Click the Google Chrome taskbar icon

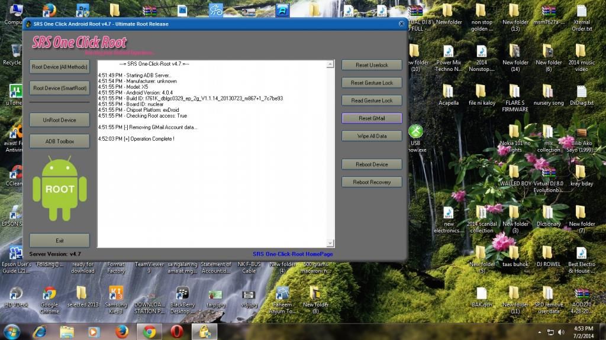point(149,331)
